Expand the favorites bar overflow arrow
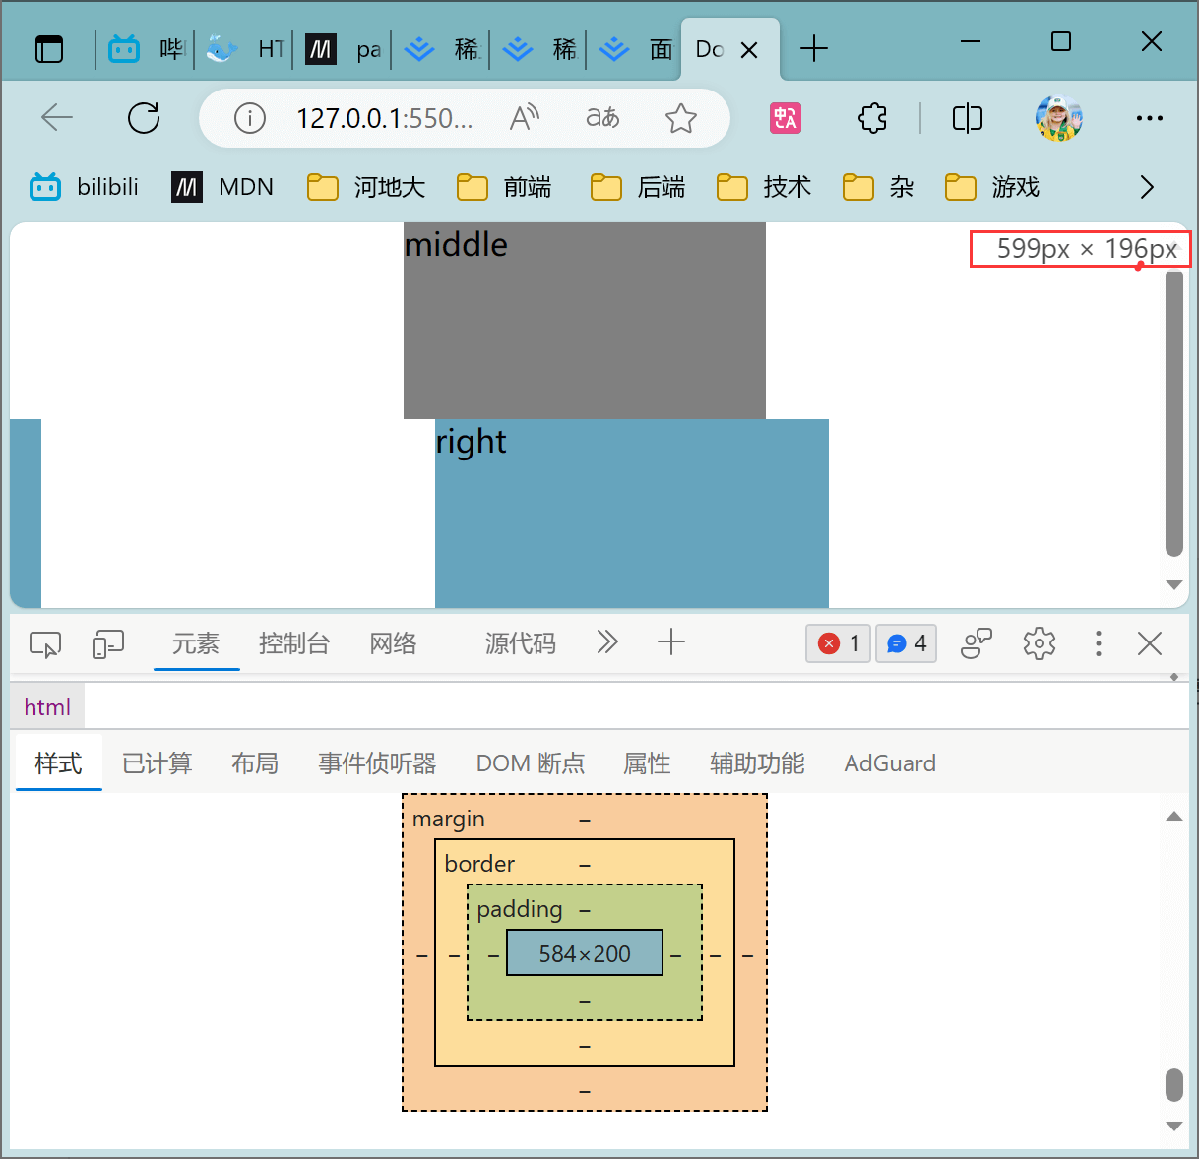Screen dimensions: 1199x1159 1147,187
